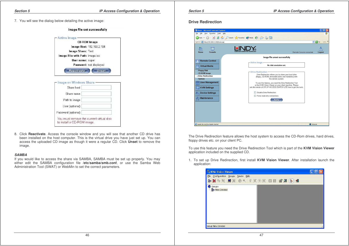Expand the KVM Settings sidebar section

(207, 88)
